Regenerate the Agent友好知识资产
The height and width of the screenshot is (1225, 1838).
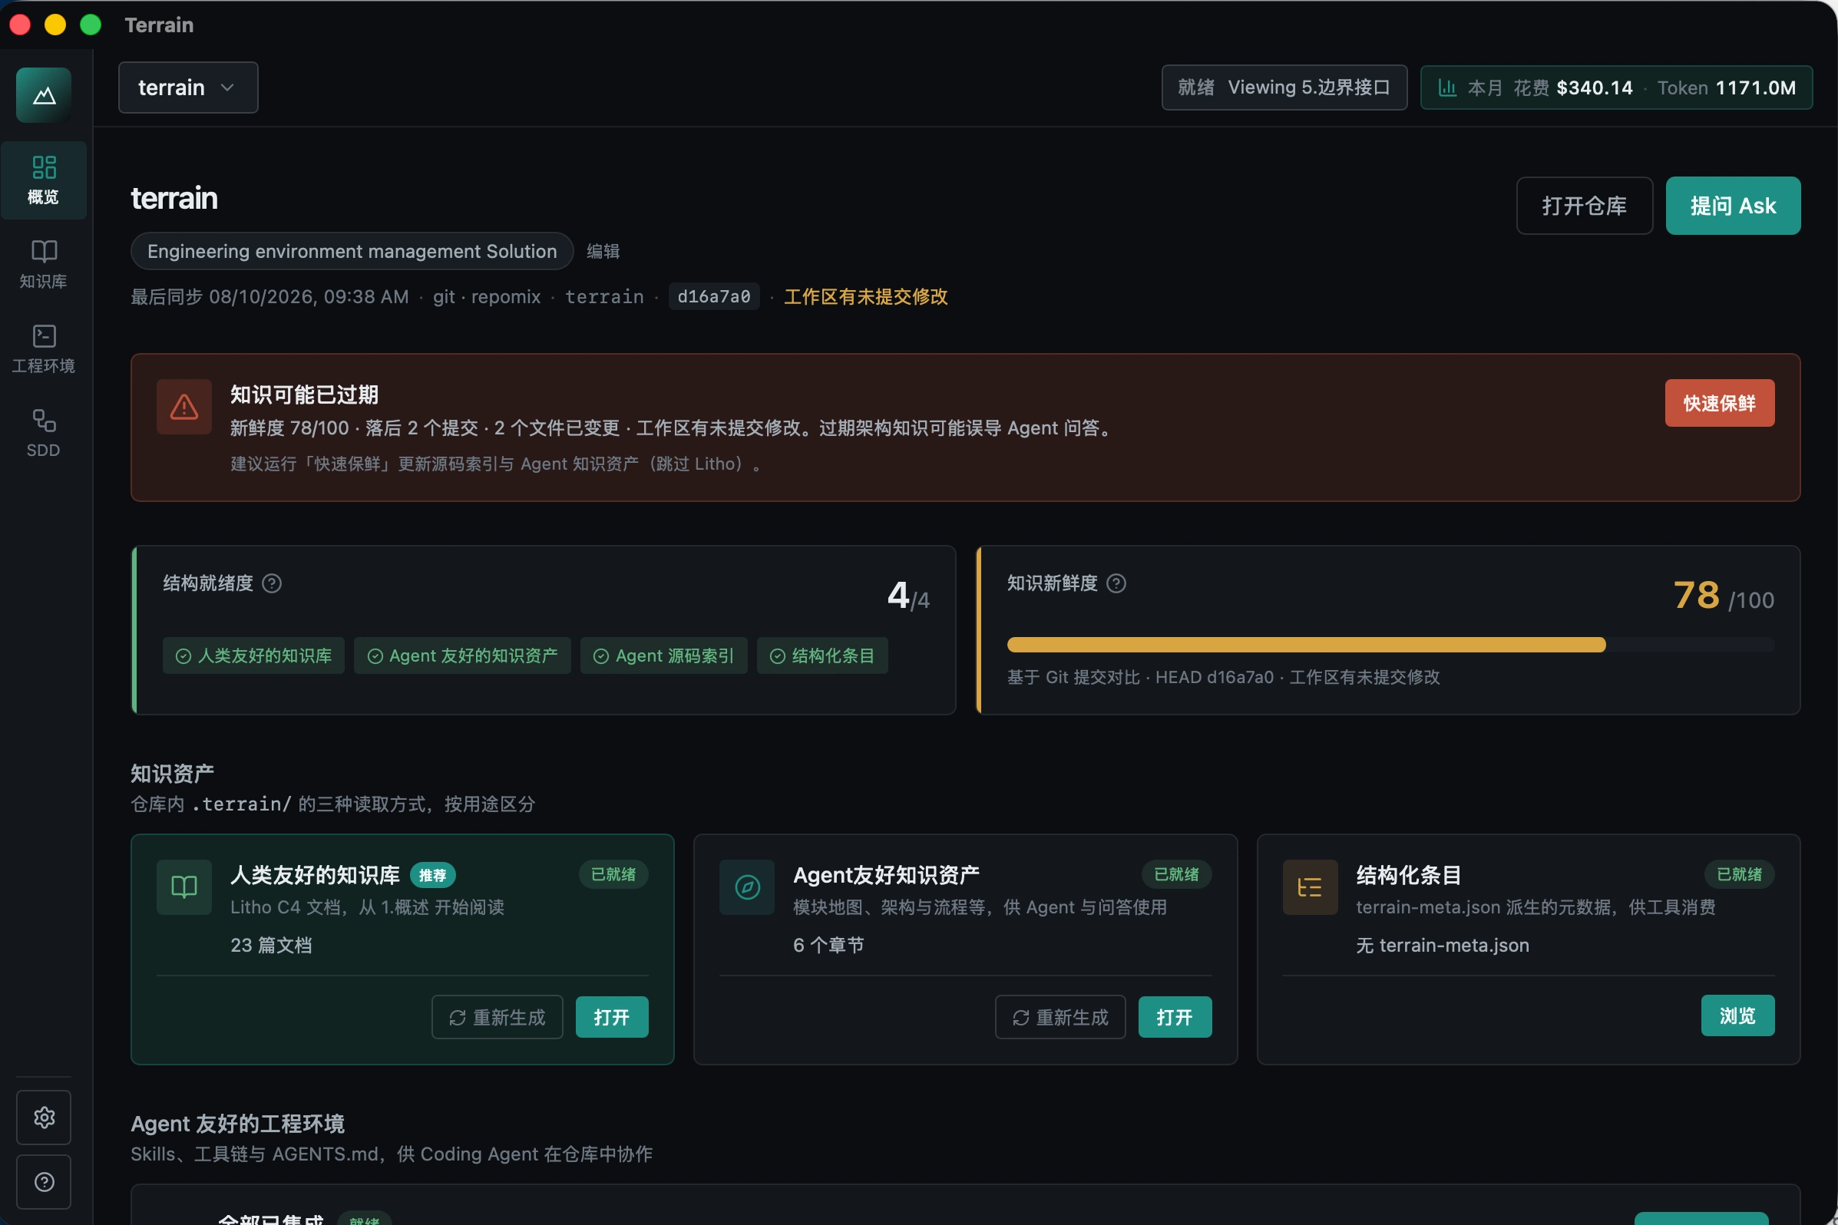[1060, 1017]
